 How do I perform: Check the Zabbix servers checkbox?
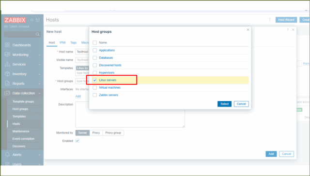(x=95, y=95)
